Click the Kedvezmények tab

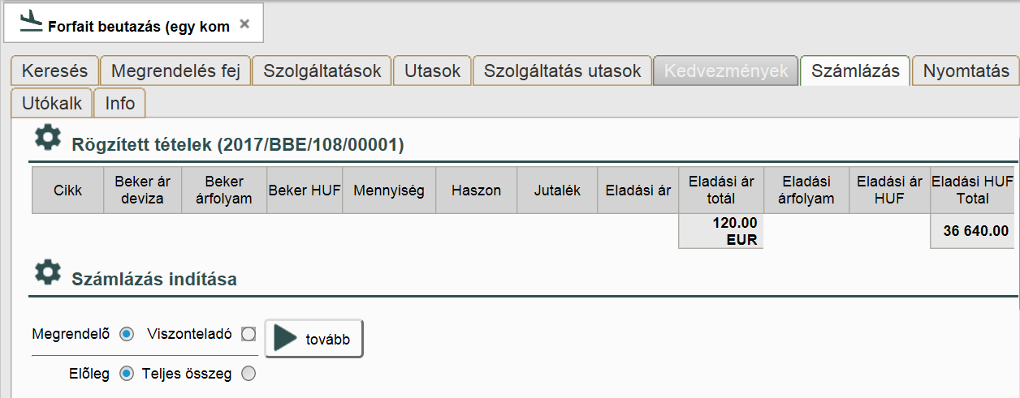tap(726, 71)
